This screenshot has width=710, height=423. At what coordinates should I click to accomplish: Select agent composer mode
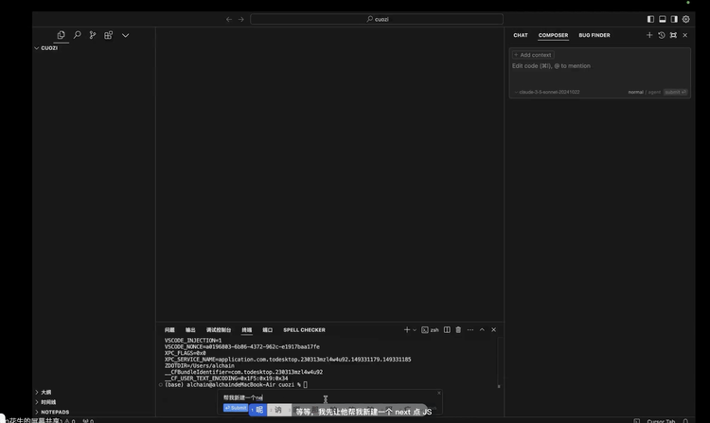click(654, 92)
